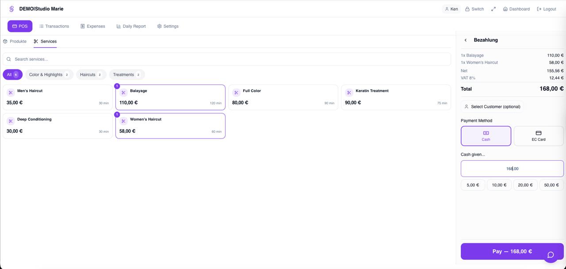Toggle fullscreen with the expand arrows icon
Viewport: 566px width, 269px height.
tap(493, 9)
